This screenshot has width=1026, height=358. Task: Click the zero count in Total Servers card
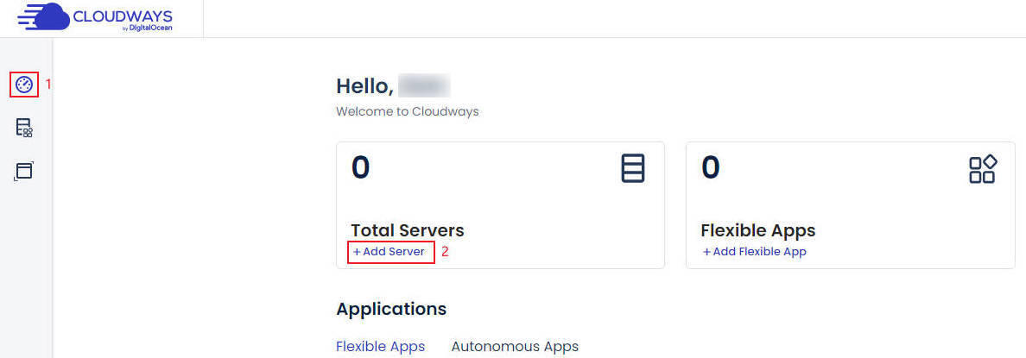pyautogui.click(x=360, y=168)
